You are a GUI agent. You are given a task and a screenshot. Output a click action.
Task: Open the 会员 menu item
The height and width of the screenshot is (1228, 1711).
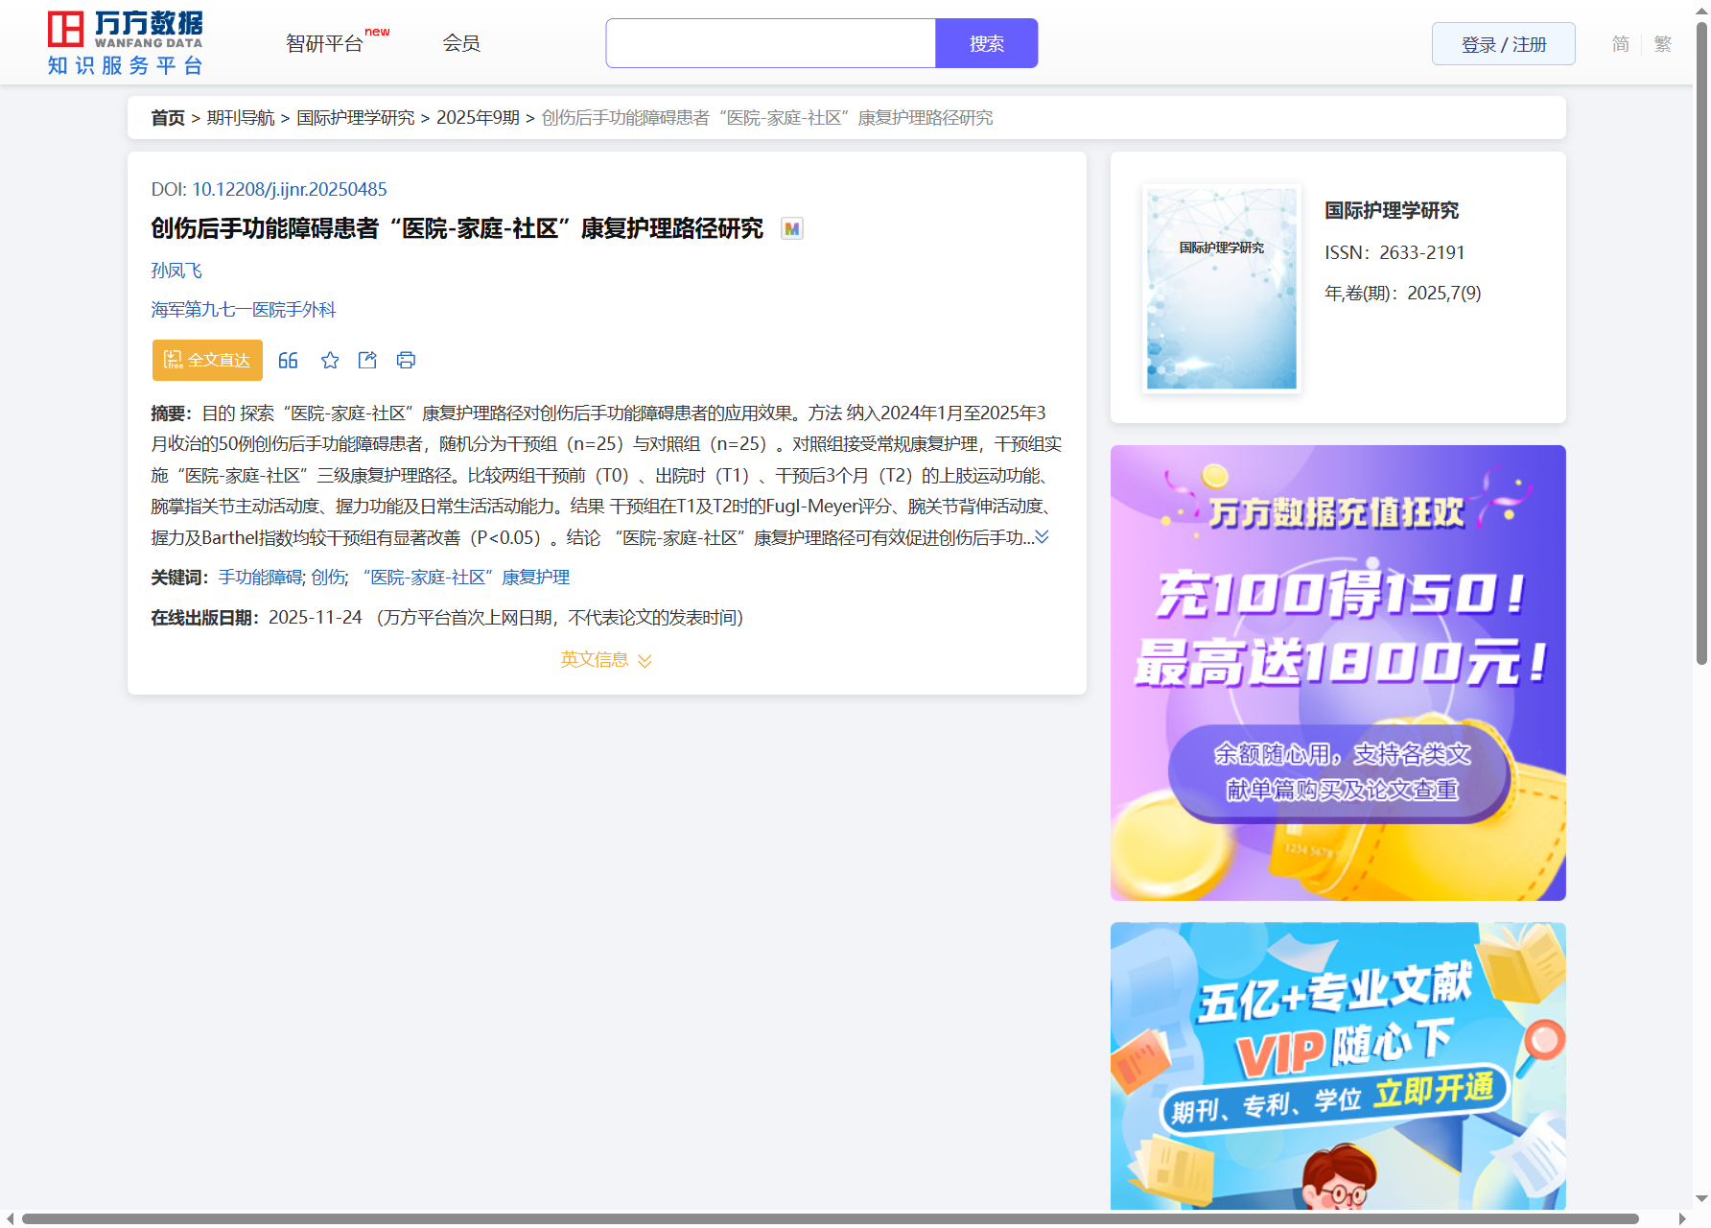[x=460, y=44]
